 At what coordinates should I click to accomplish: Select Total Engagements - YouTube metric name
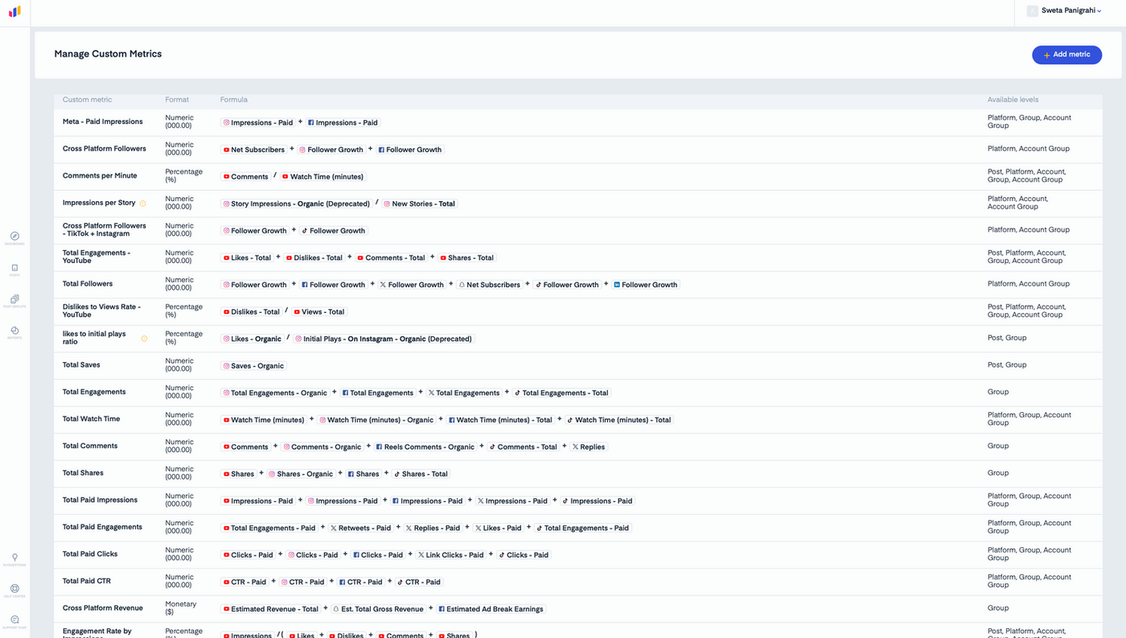coord(97,257)
